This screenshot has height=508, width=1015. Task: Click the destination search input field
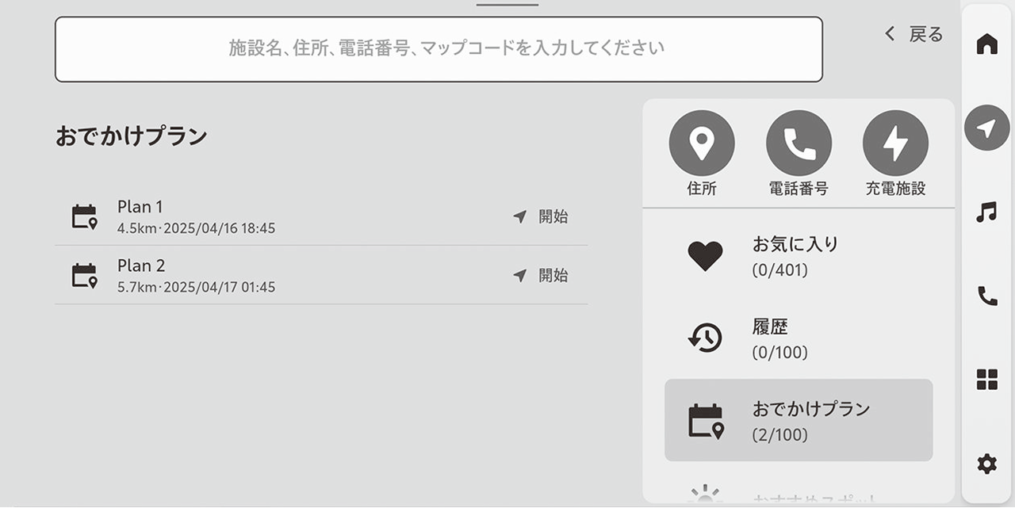(438, 48)
